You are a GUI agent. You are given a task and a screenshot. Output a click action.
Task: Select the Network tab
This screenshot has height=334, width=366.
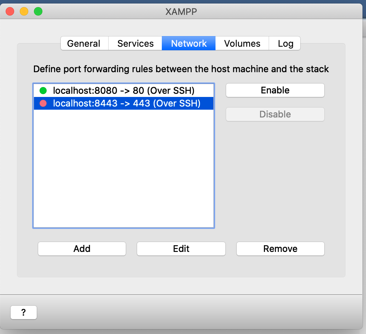[x=189, y=43]
